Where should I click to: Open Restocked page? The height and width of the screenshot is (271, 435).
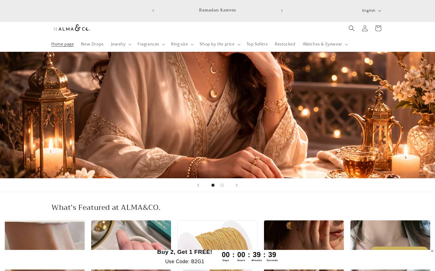[285, 44]
